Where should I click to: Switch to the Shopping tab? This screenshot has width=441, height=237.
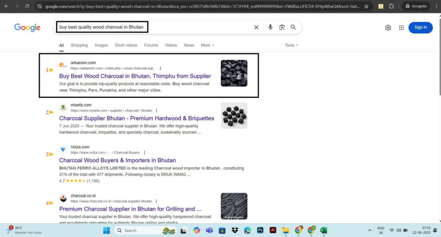[x=79, y=45]
